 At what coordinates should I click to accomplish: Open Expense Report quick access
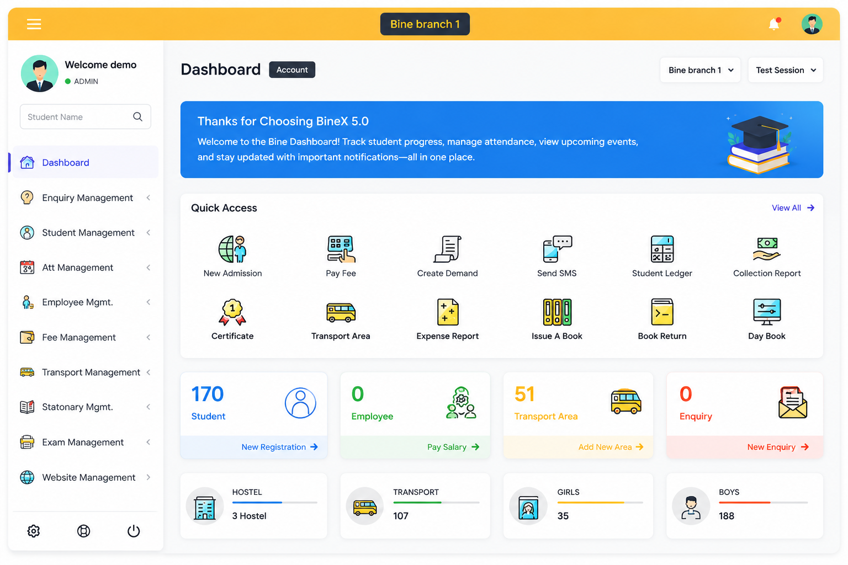pyautogui.click(x=447, y=319)
